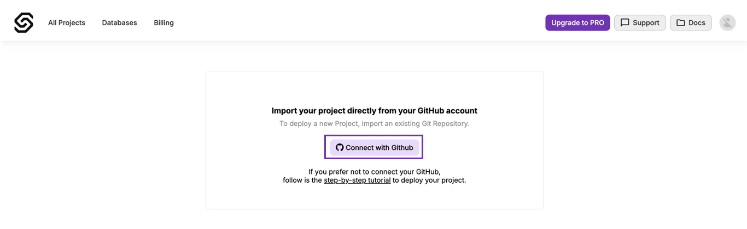This screenshot has height=229, width=747.
Task: Click Upgrade to PRO button
Action: (x=577, y=23)
